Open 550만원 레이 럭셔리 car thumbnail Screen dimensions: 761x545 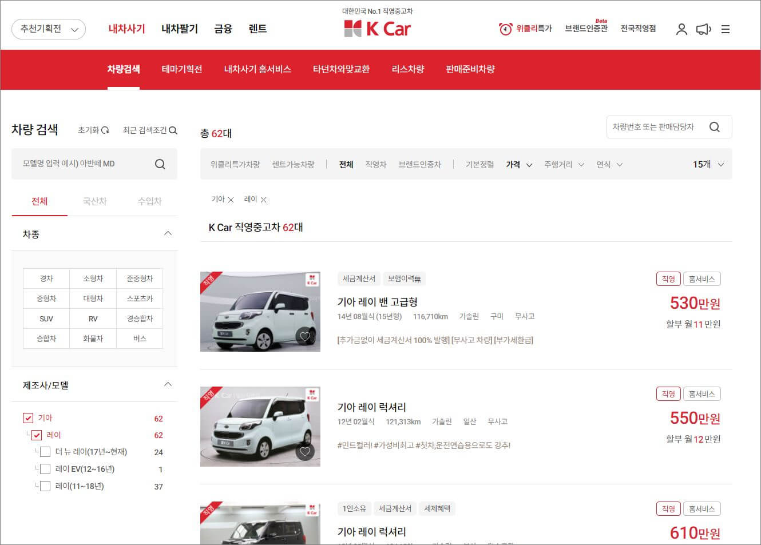(260, 427)
